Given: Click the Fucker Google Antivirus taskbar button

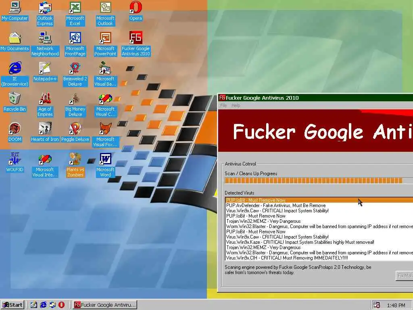Looking at the screenshot, I should pos(105,305).
